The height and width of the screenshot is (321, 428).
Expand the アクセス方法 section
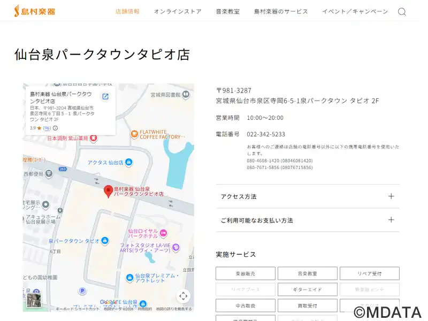point(307,196)
